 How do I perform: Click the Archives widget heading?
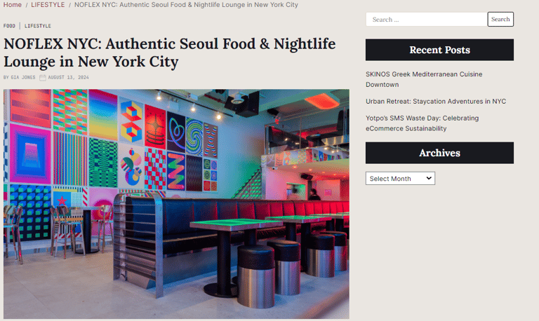[439, 153]
